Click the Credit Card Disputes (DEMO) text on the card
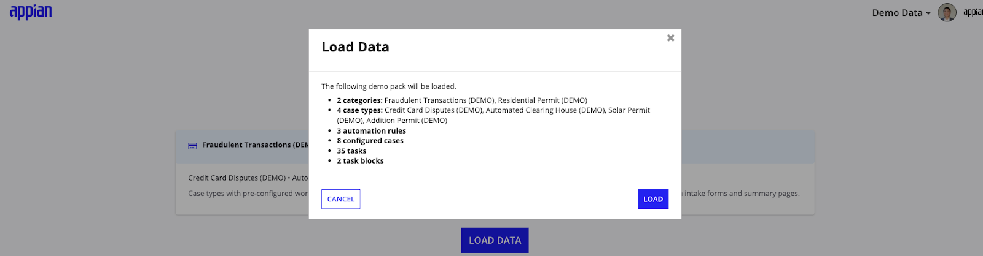This screenshot has width=983, height=256. pyautogui.click(x=237, y=178)
